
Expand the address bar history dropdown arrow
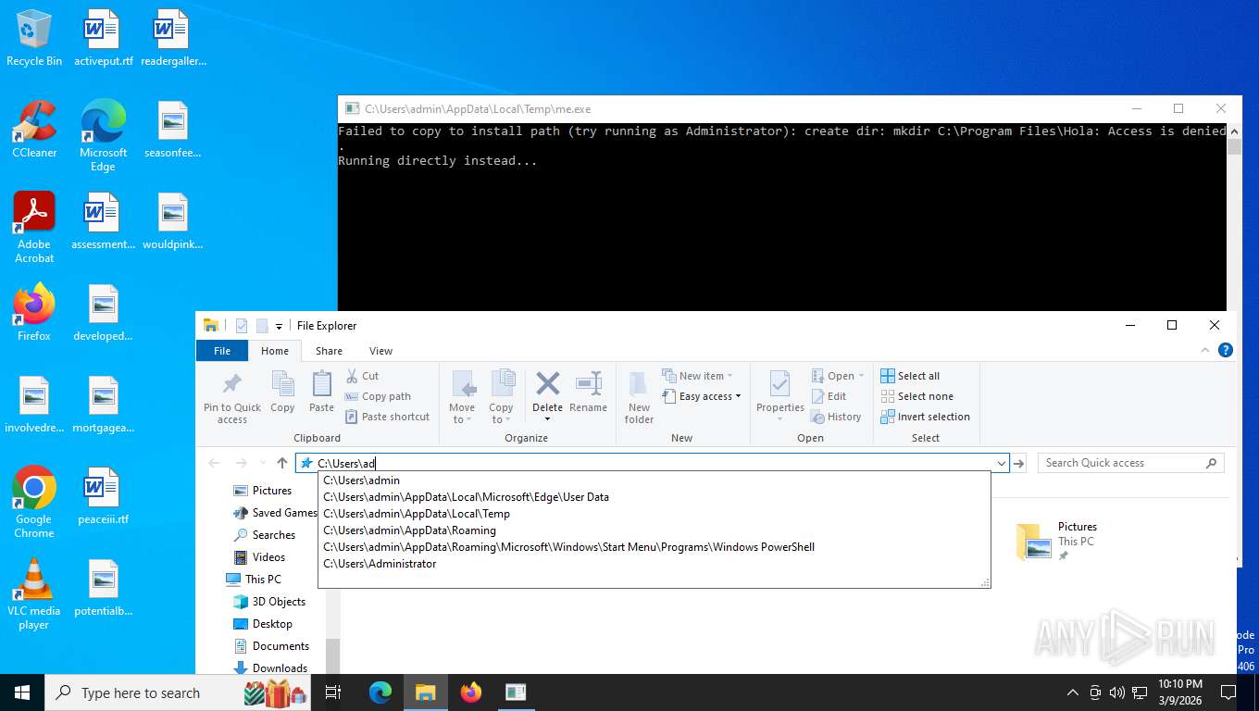pos(1001,463)
